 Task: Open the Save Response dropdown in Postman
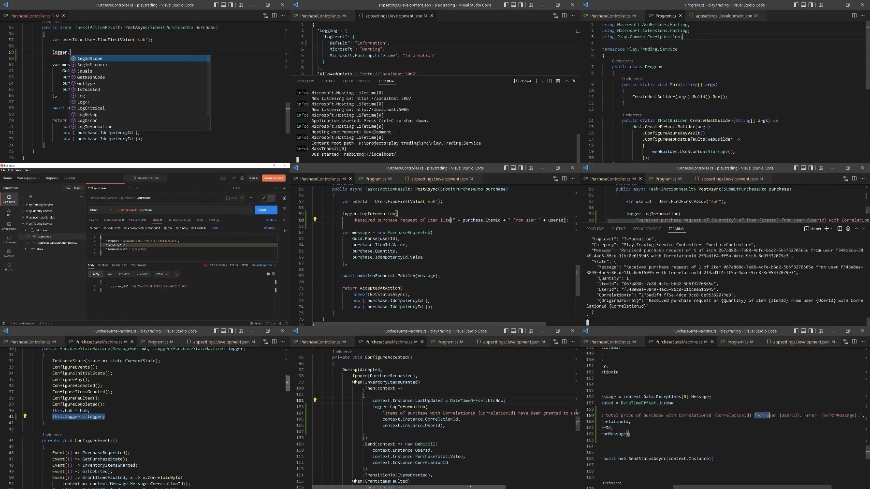(264, 265)
